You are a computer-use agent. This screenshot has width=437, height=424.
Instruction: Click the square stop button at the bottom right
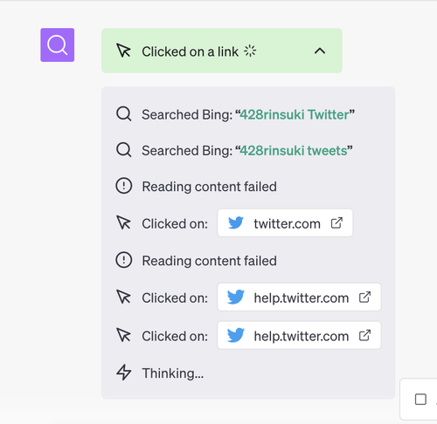click(x=420, y=399)
